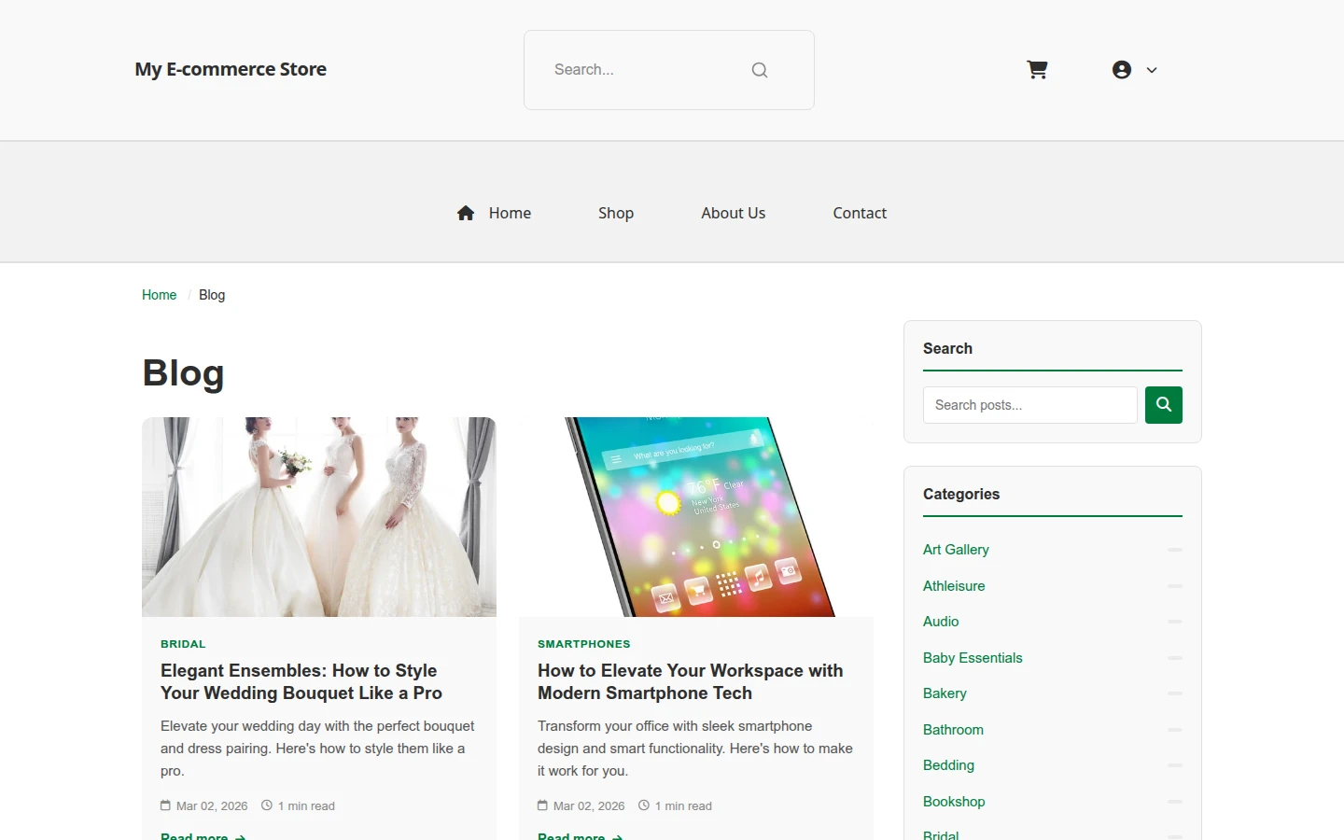Viewport: 1344px width, 840px height.
Task: Open the Elegant Ensembles wedding bouquet article
Action: click(x=301, y=682)
